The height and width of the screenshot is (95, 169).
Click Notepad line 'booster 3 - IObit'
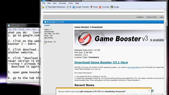[x=22, y=44]
